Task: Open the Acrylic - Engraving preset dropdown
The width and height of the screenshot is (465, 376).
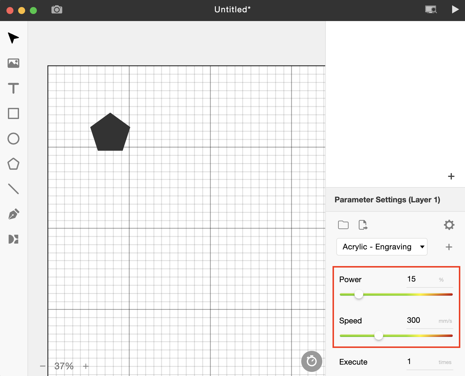Action: tap(382, 247)
